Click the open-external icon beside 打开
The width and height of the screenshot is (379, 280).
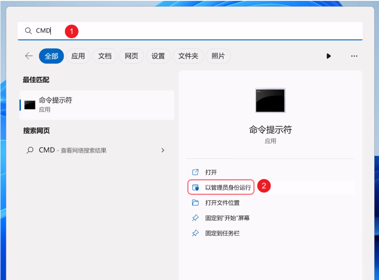tap(195, 172)
